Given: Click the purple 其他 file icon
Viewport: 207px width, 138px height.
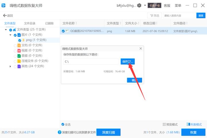Looking at the screenshot, I should pos(19,66).
